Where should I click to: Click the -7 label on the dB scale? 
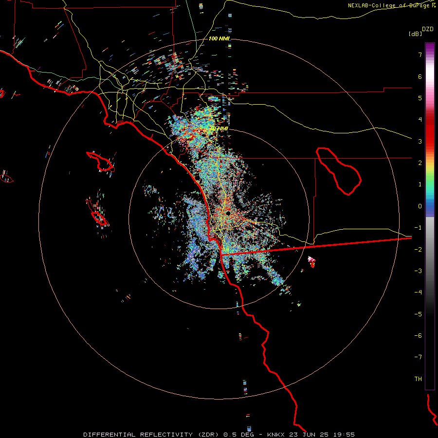pos(418,357)
